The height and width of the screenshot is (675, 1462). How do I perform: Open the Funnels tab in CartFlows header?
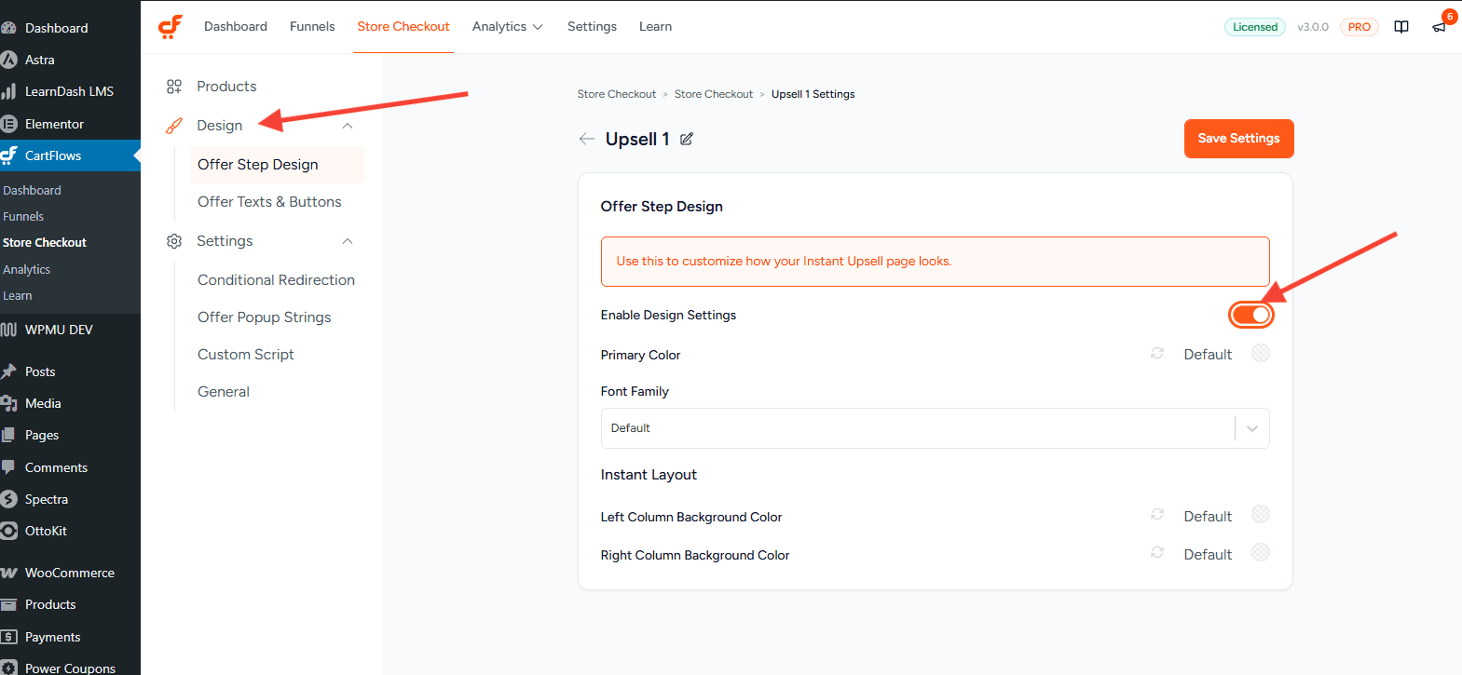[312, 26]
